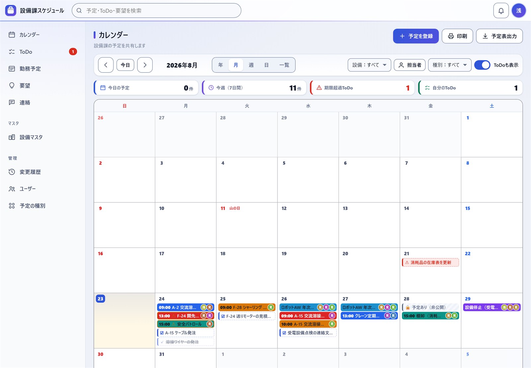Open the ToDo sidebar item
Image resolution: width=531 pixels, height=368 pixels.
pos(42,52)
